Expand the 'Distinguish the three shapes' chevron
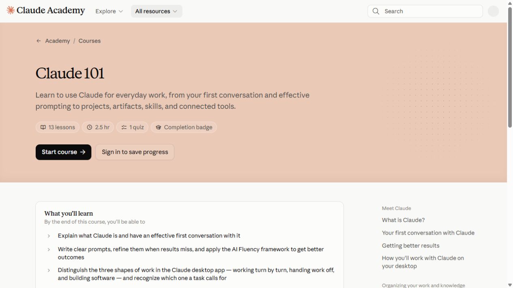 [49, 270]
